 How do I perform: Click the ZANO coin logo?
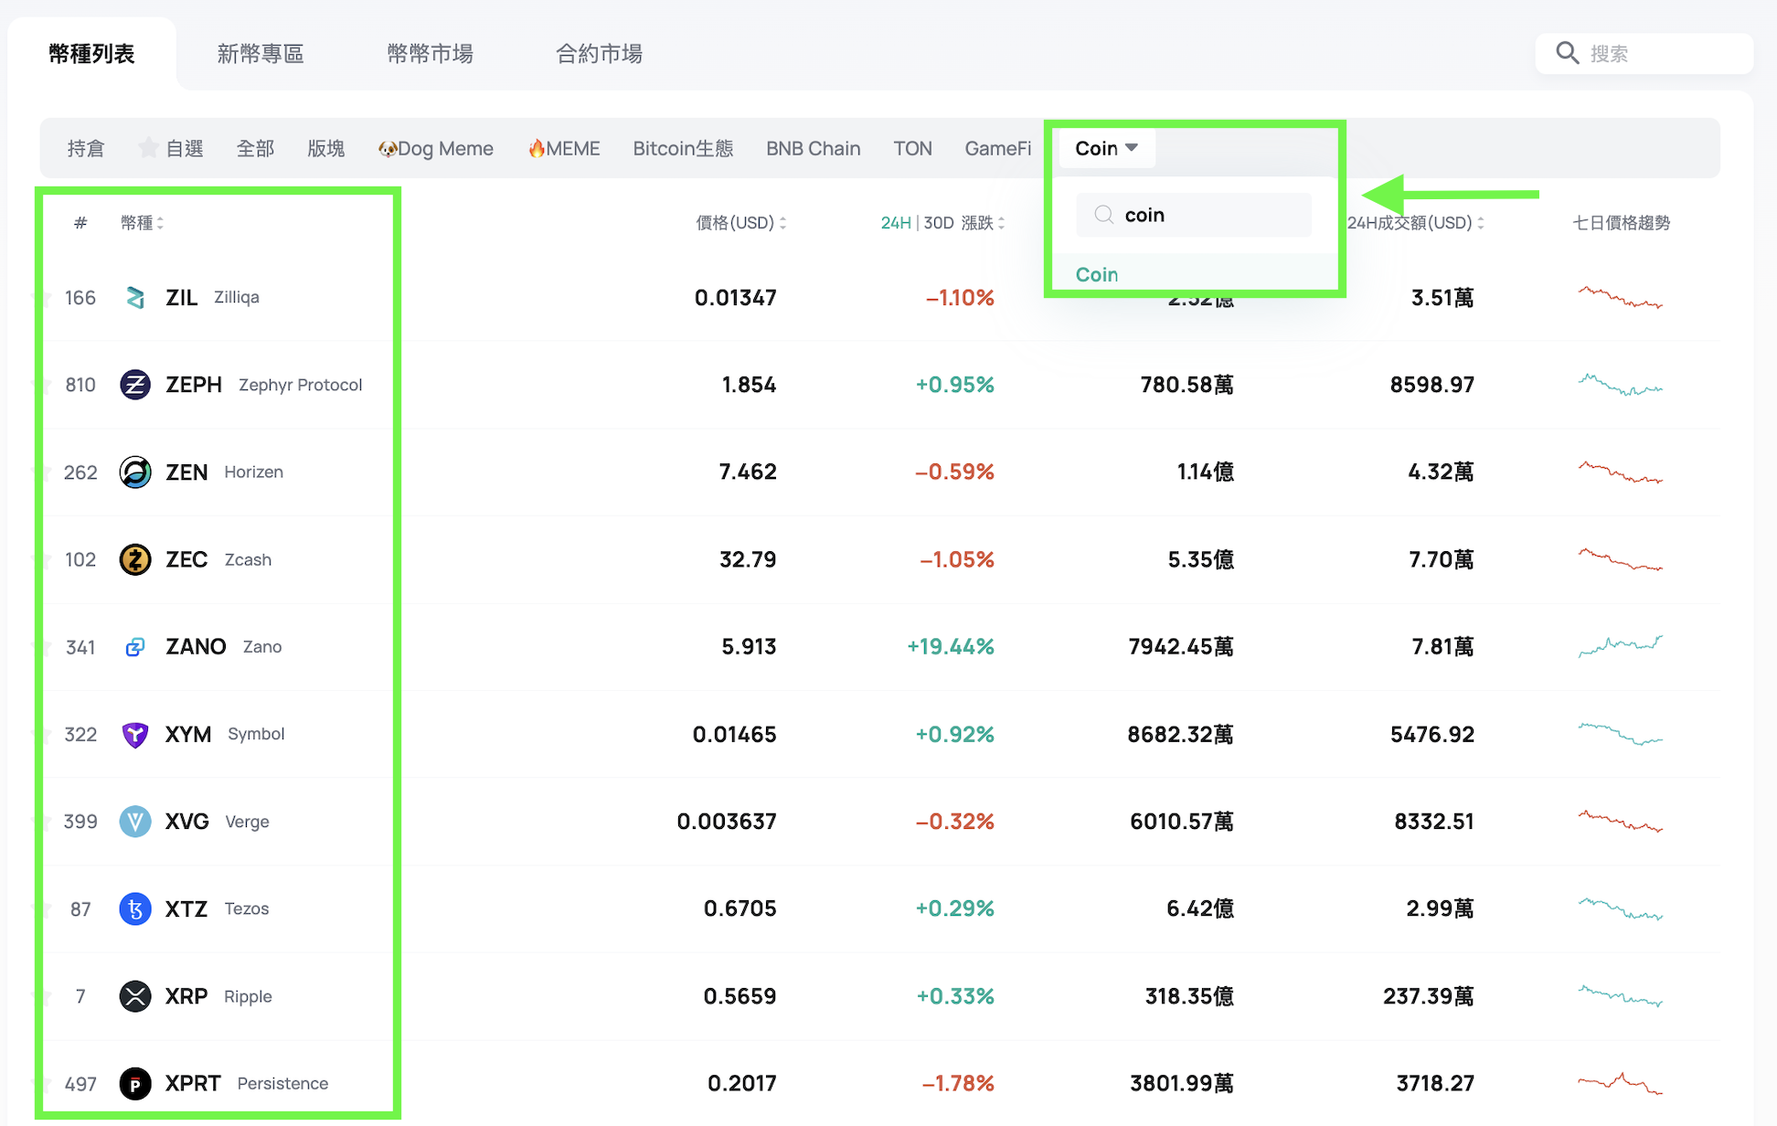135,647
